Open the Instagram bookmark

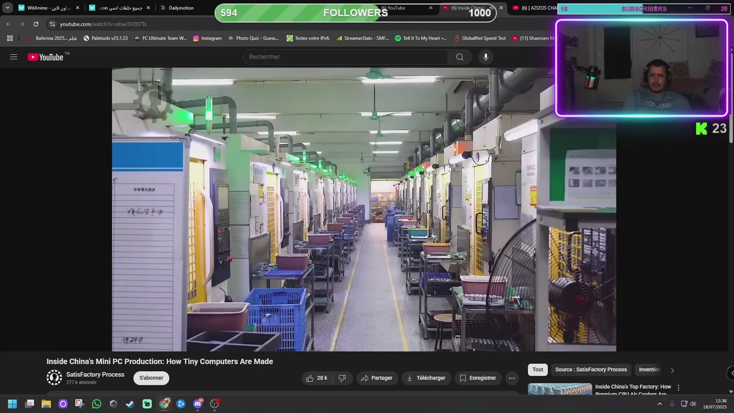[x=207, y=38]
